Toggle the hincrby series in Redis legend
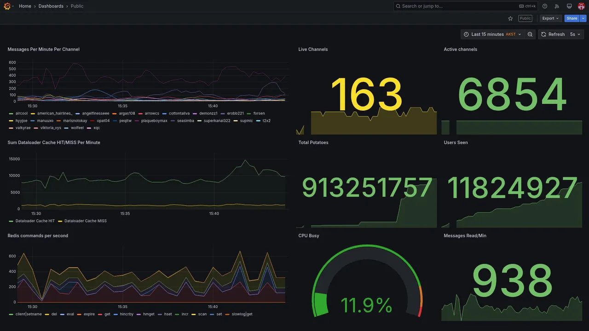Viewport: 589px width, 331px height. click(127, 314)
